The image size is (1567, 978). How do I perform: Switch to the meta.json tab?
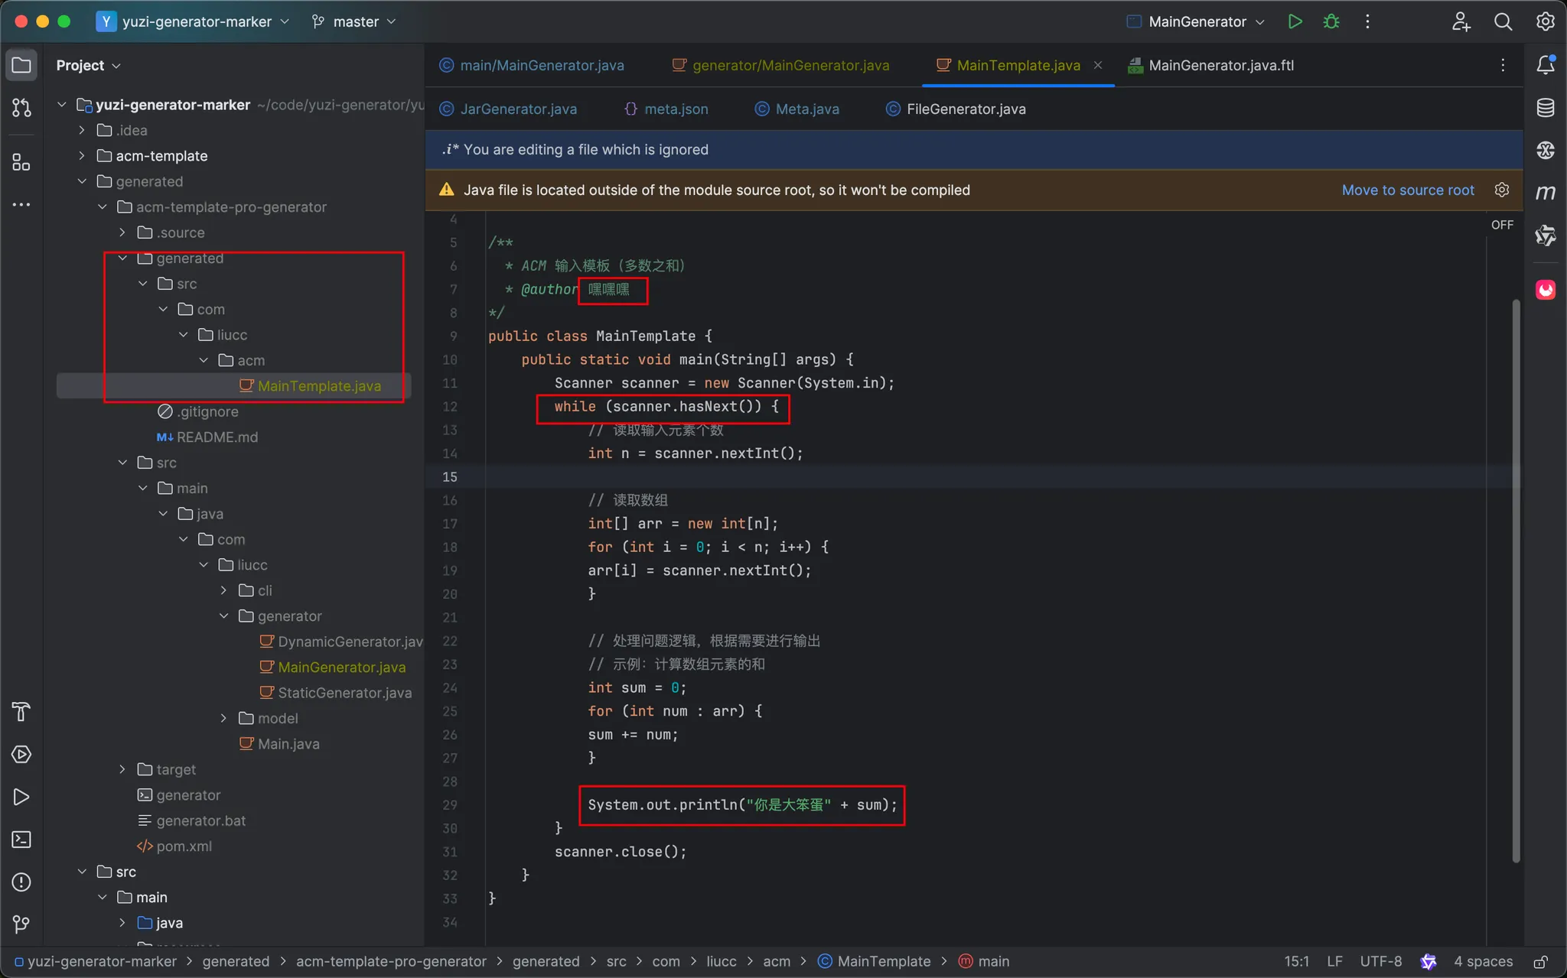[x=676, y=109]
